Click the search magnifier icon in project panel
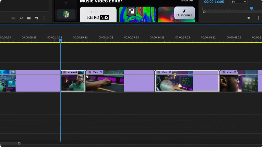The width and height of the screenshot is (263, 147). tap(21, 18)
